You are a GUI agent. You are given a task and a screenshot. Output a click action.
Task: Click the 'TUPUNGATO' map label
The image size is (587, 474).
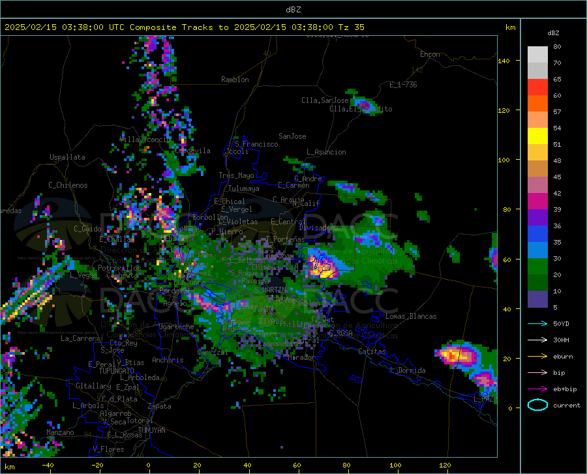pyautogui.click(x=116, y=371)
